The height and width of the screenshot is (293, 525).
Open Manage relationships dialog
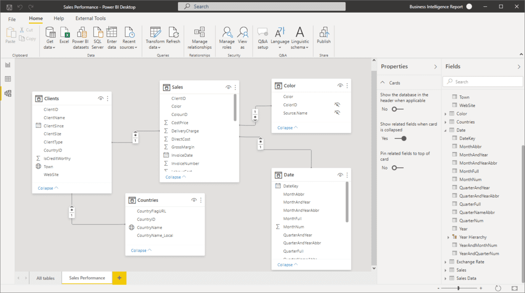[199, 38]
